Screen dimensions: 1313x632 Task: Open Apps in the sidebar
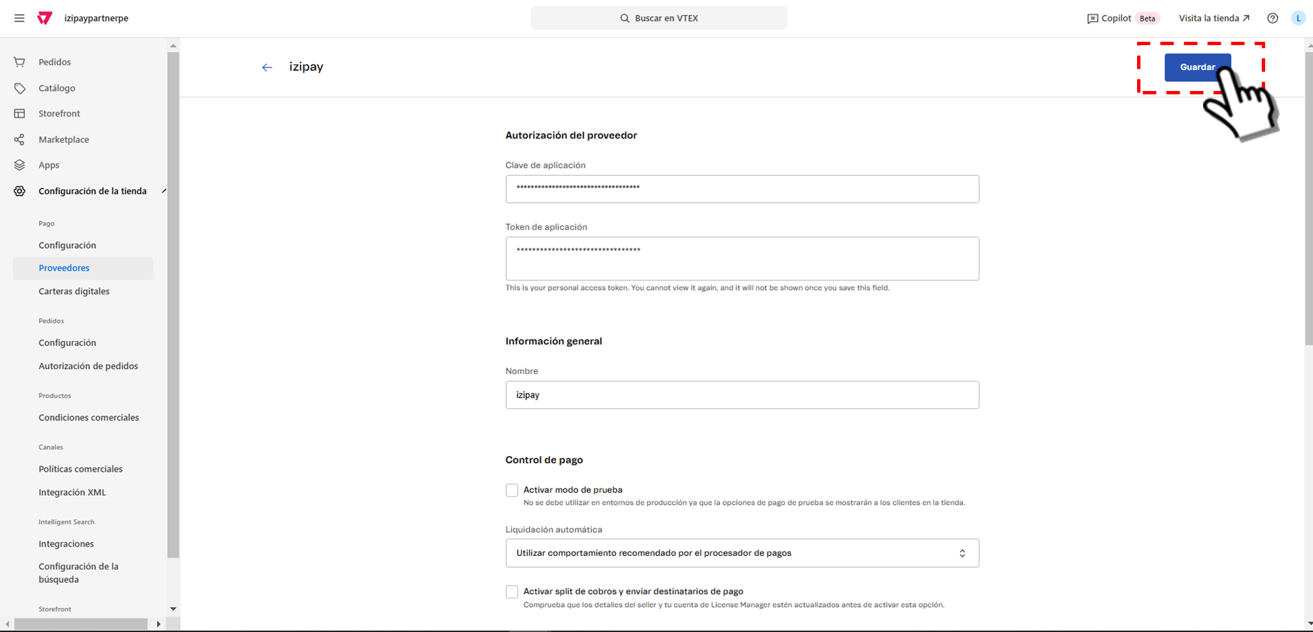(x=49, y=165)
